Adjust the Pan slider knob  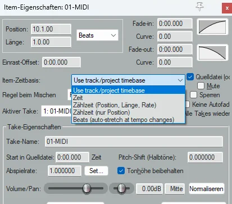click(121, 188)
